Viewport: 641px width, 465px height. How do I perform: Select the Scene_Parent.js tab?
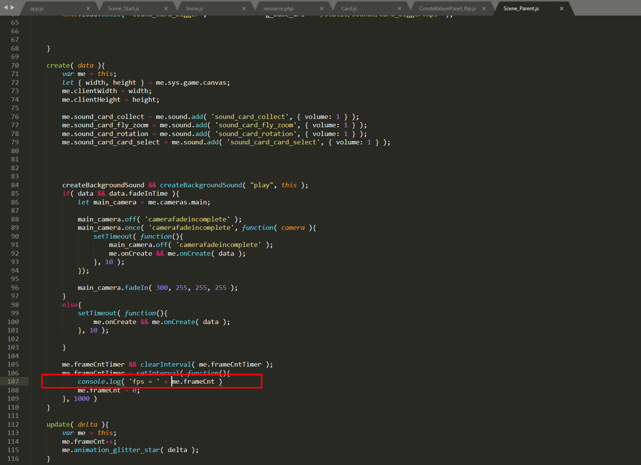(521, 8)
